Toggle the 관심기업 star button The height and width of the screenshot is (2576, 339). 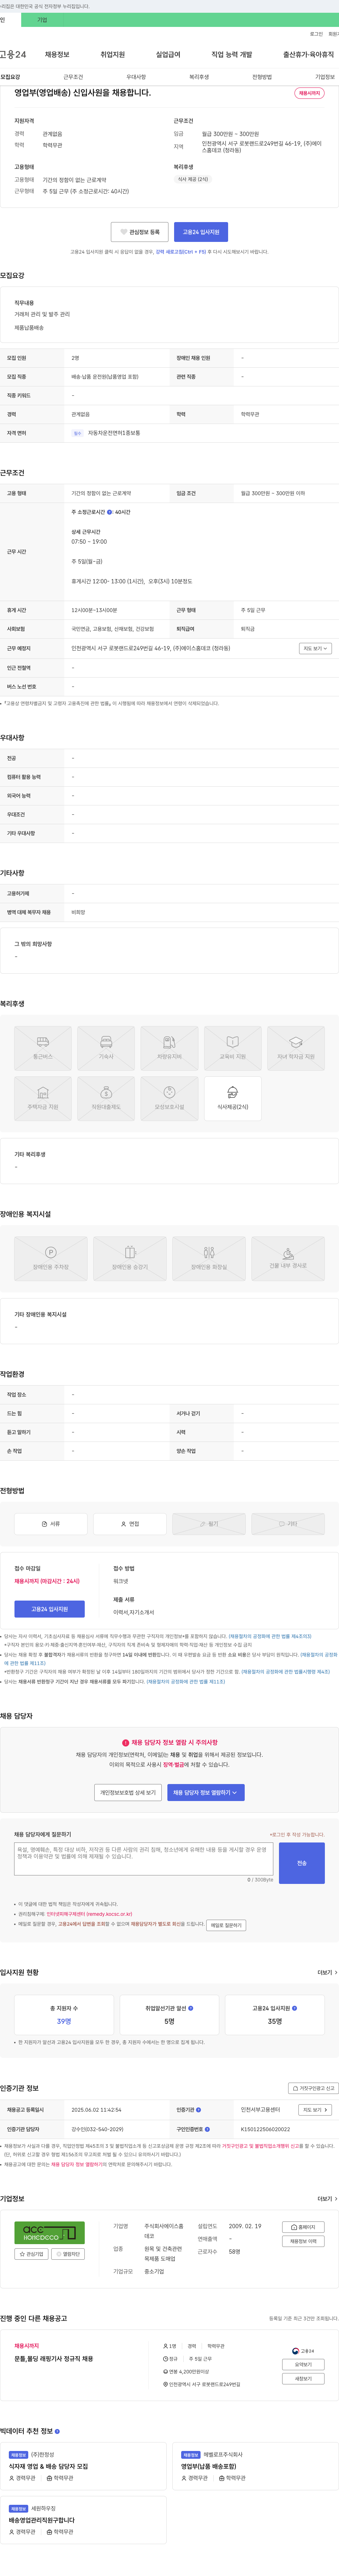[x=32, y=2254]
